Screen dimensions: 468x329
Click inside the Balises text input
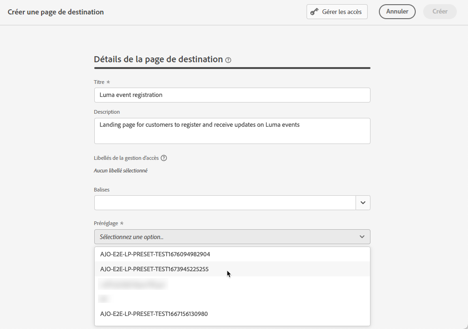(x=225, y=203)
